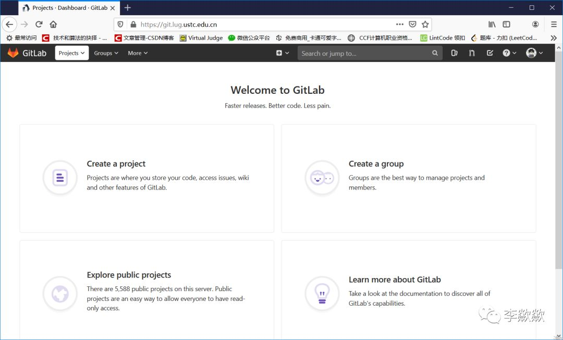This screenshot has height=340, width=563.
Task: Open the Projects dropdown menu
Action: point(72,53)
